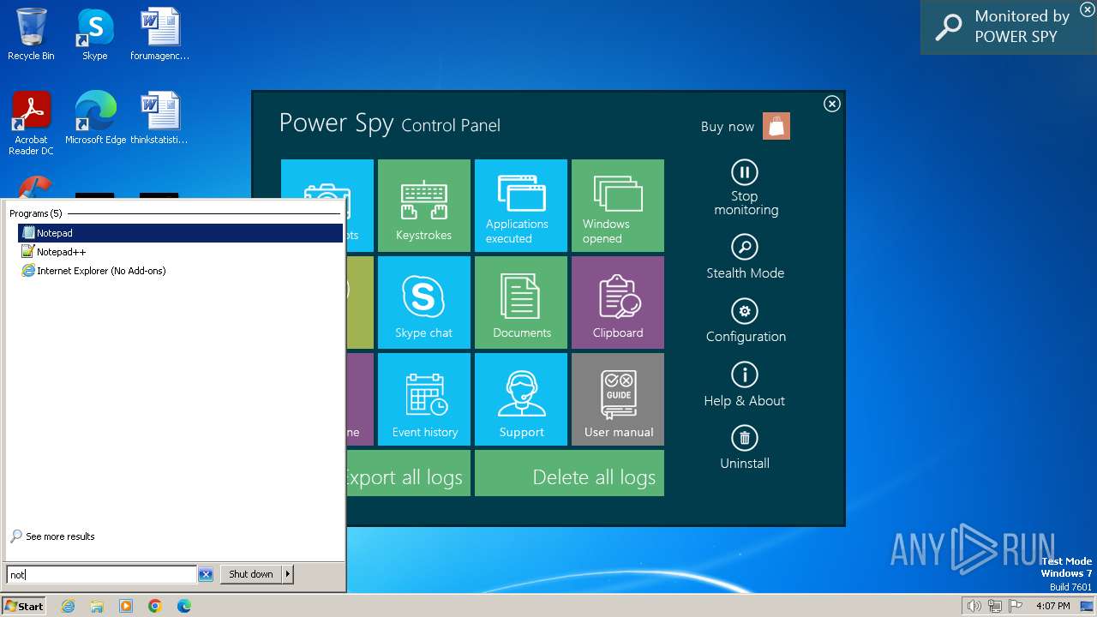
Task: Select the Recycle Bin desktop icon
Action: (31, 34)
